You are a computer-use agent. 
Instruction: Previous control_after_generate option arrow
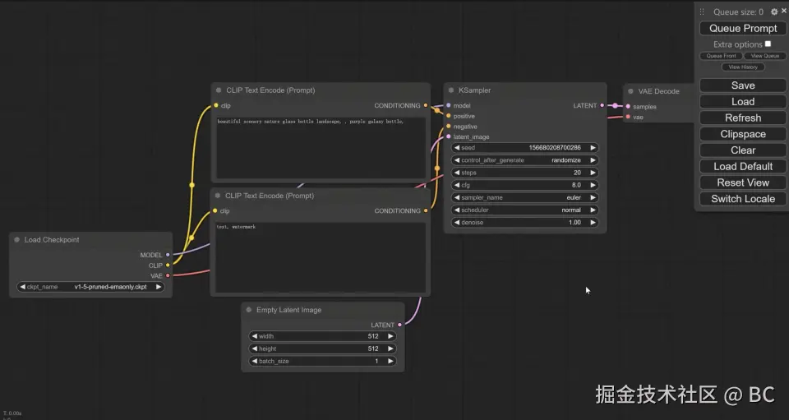pyautogui.click(x=456, y=160)
